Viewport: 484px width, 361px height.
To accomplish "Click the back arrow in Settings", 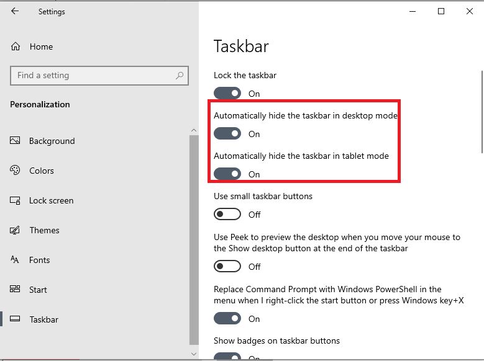I will [x=15, y=11].
